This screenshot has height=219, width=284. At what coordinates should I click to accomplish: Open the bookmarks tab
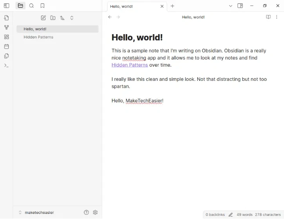click(42, 6)
